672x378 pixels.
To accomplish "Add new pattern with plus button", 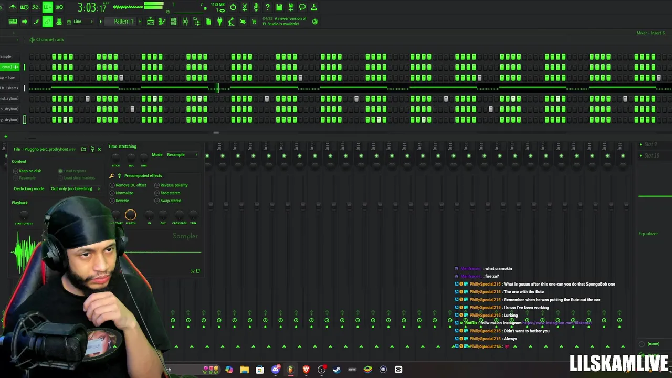I will click(x=140, y=22).
